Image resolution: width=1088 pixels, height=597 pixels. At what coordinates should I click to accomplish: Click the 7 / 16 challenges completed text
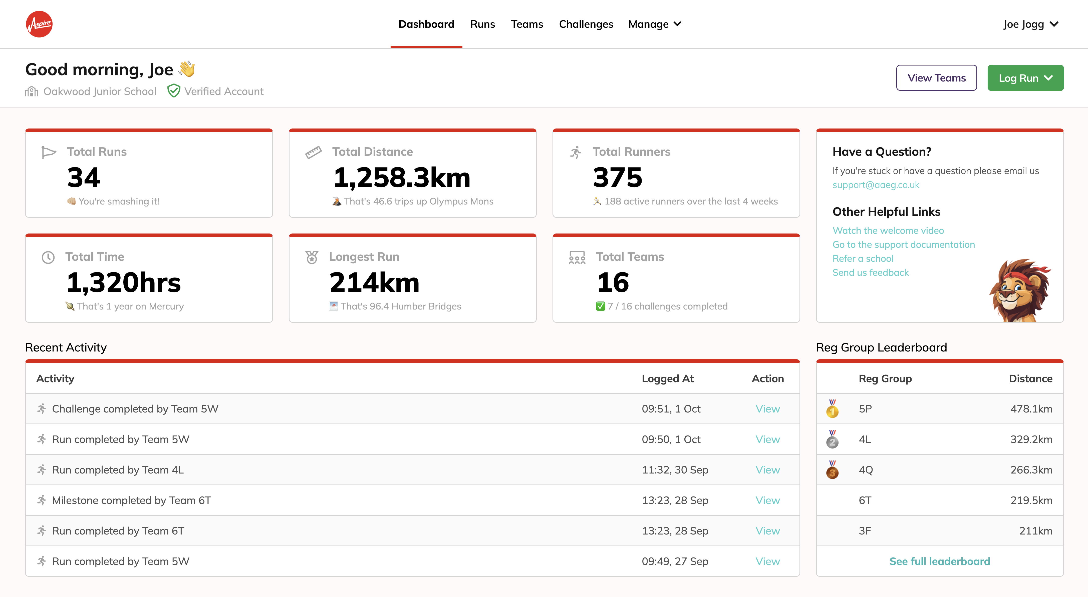[667, 306]
